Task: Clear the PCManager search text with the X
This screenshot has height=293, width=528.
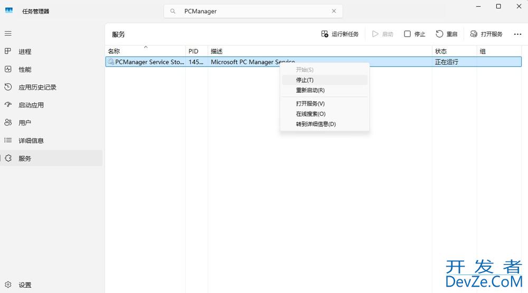Action: click(x=334, y=11)
